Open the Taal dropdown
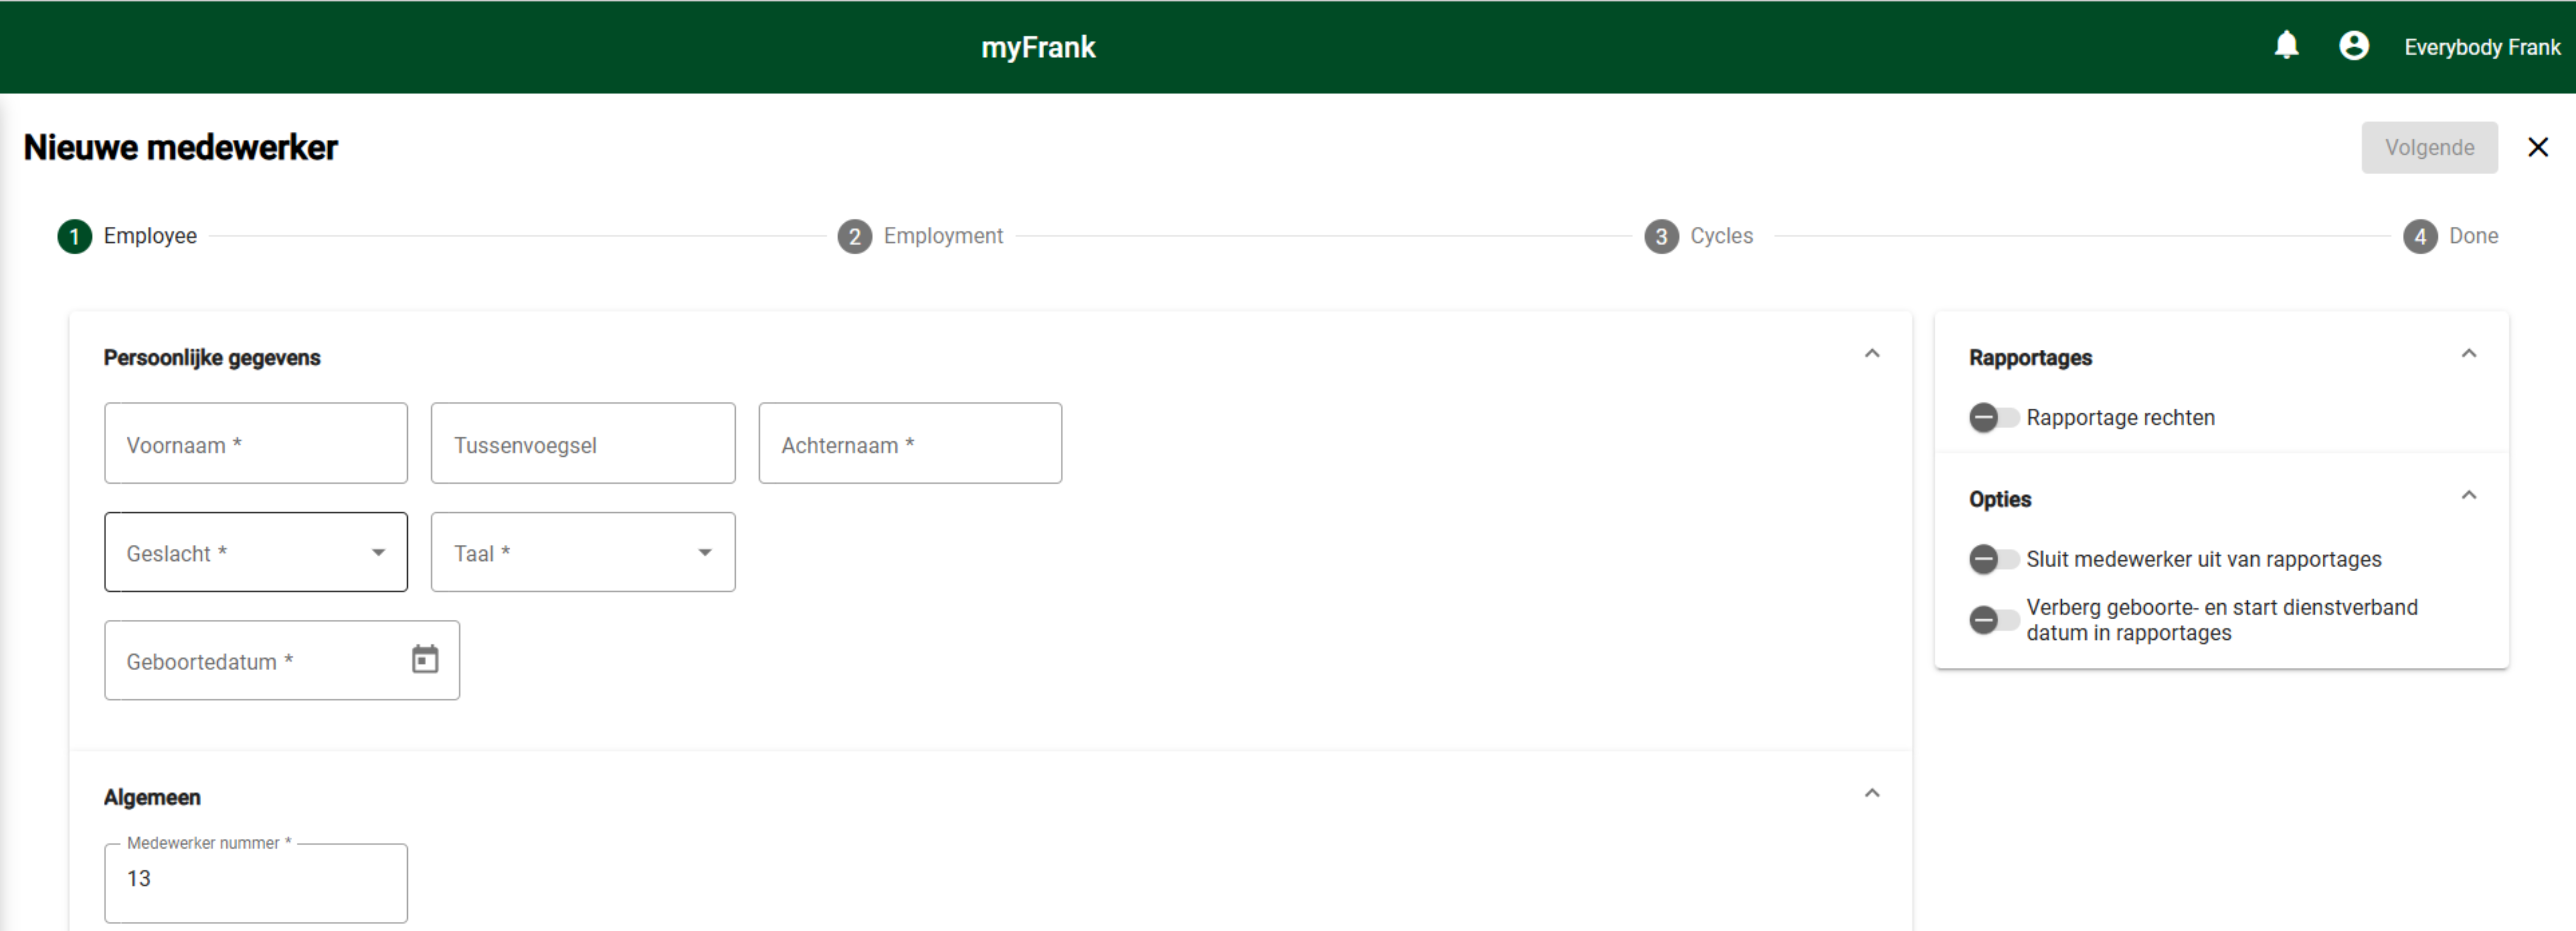Viewport: 2576px width, 931px height. (583, 552)
